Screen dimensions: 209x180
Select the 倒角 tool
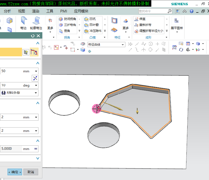65,31
